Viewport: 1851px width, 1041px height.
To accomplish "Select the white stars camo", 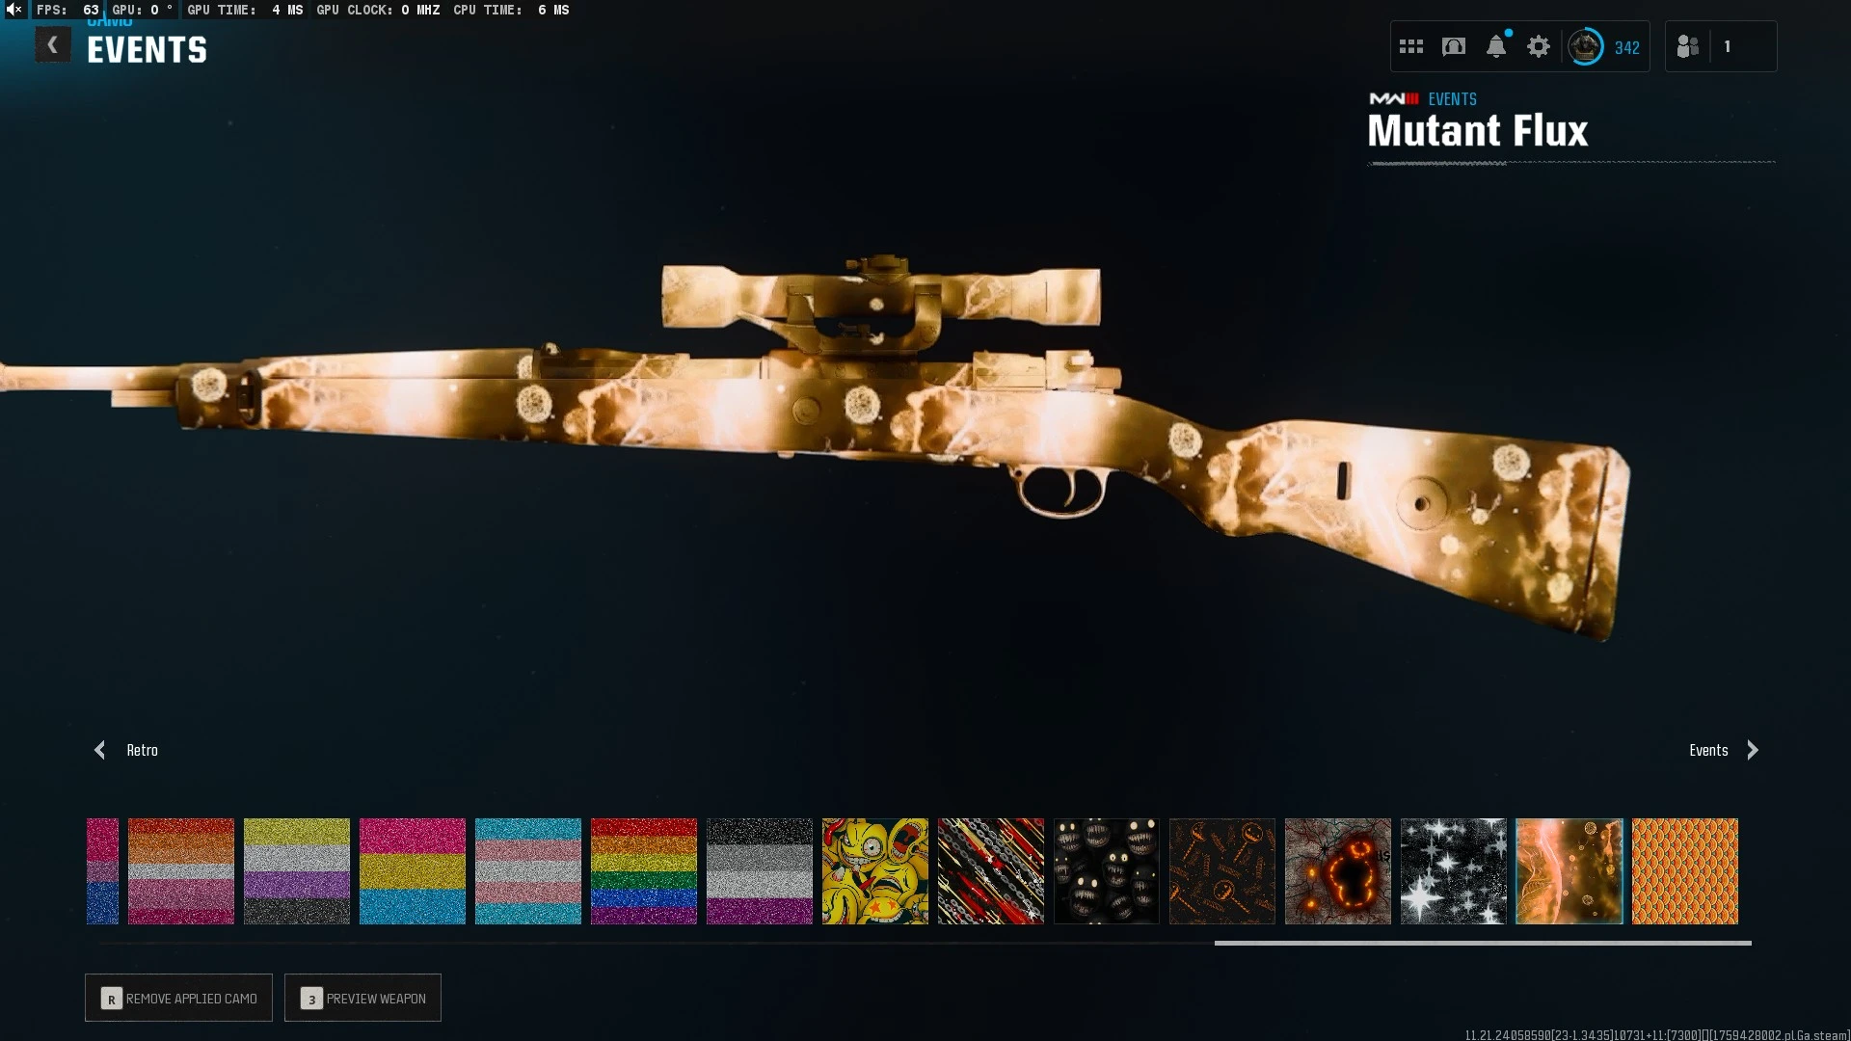I will 1454,871.
